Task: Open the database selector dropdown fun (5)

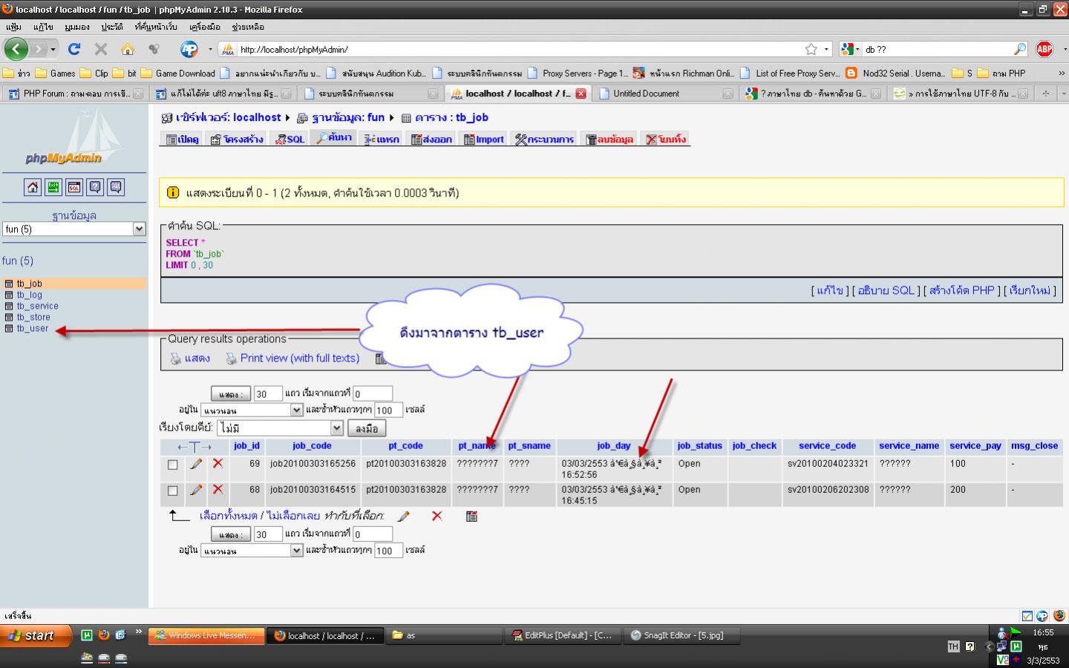Action: tap(74, 229)
